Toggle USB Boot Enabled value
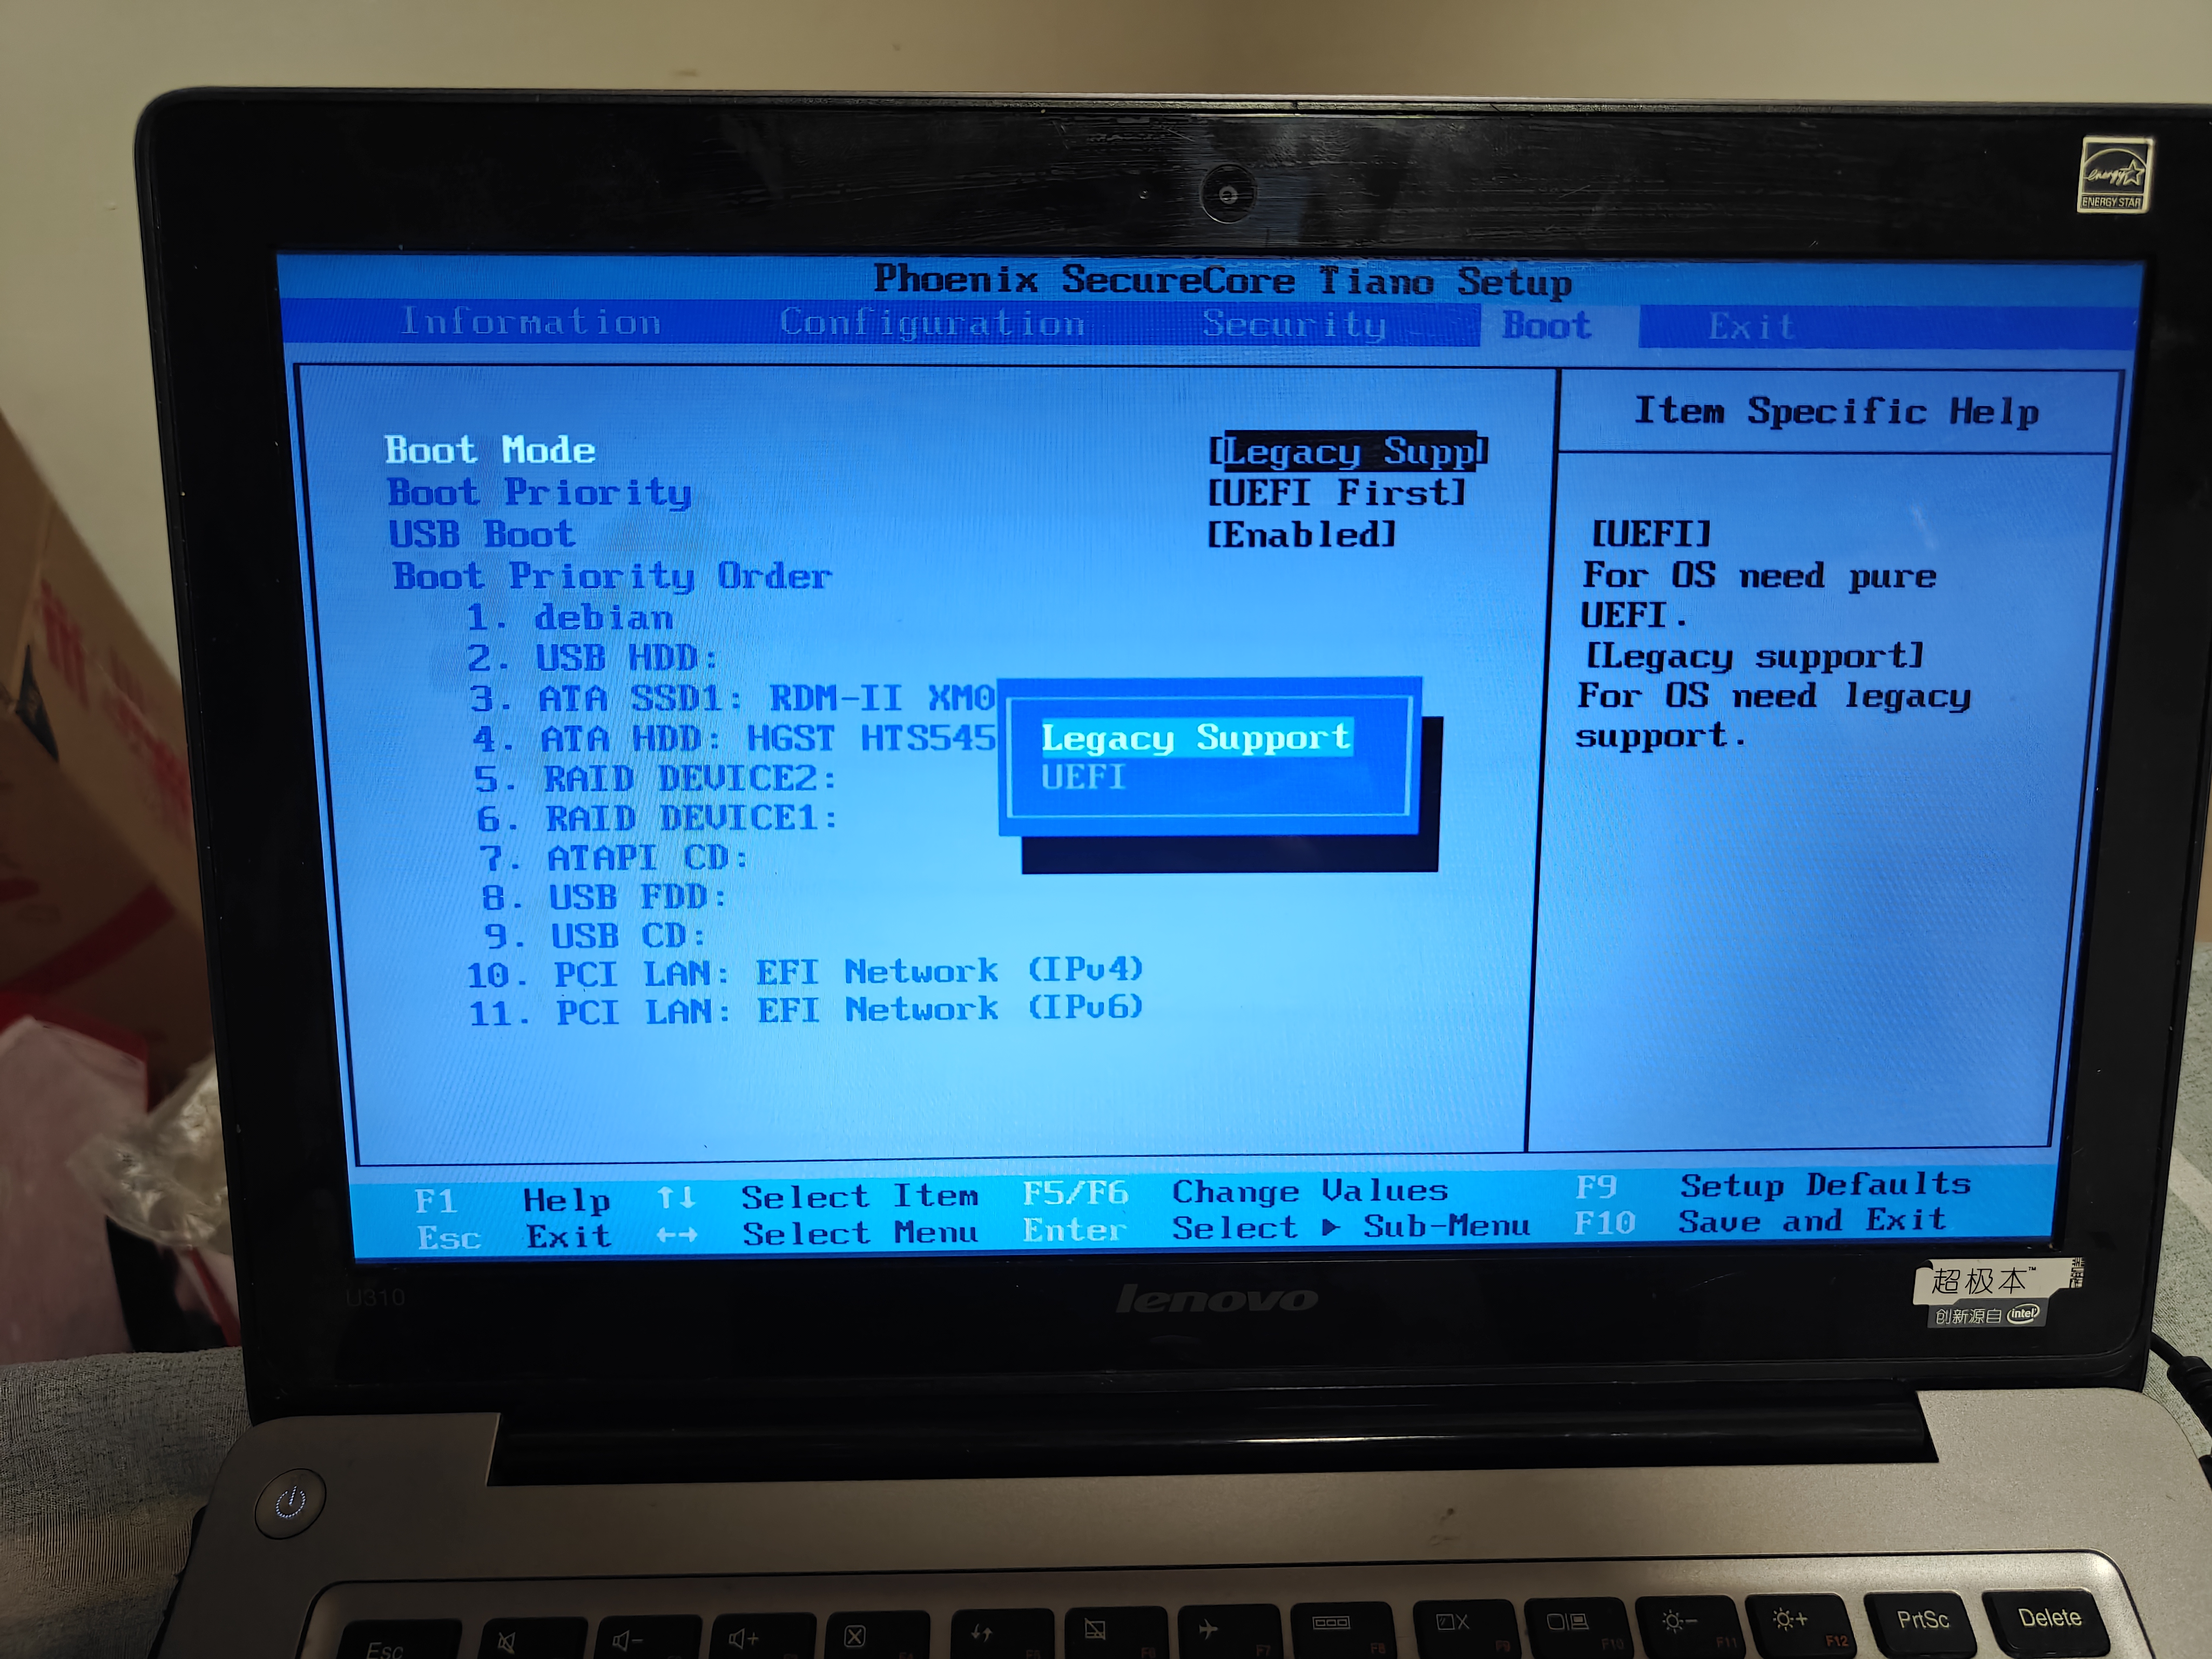Viewport: 2212px width, 1659px height. pos(1301,535)
